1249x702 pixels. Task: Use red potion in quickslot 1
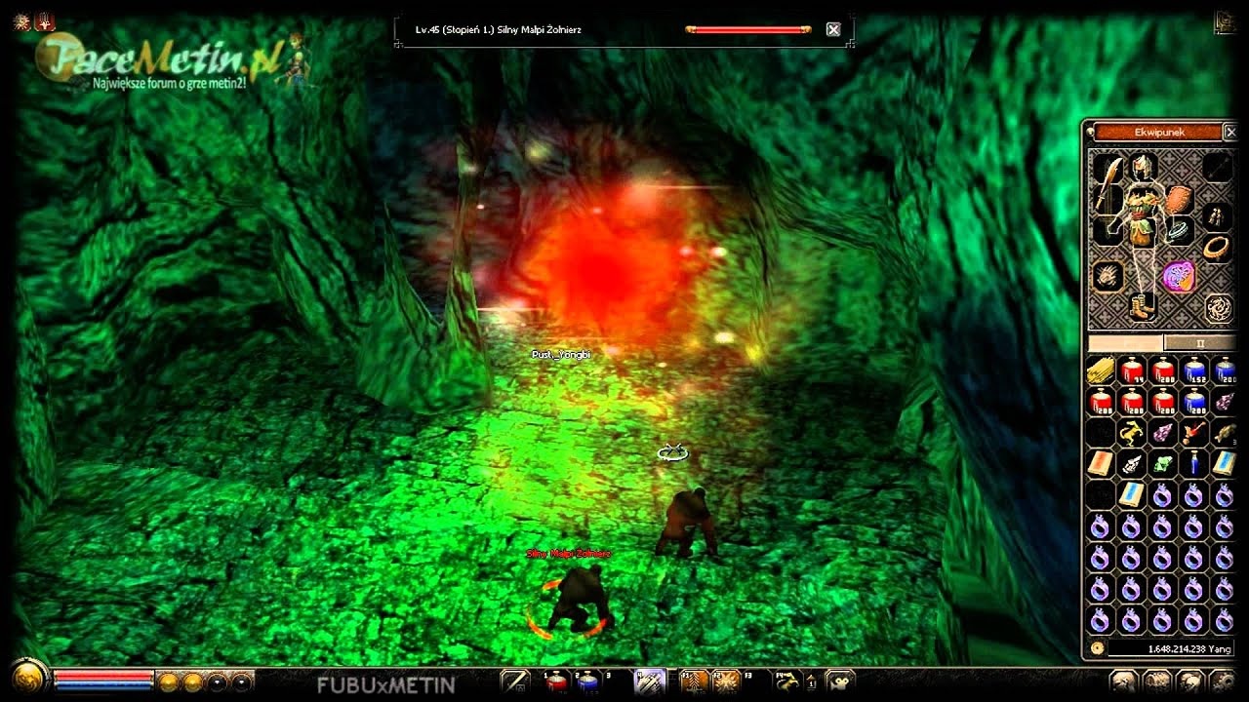pyautogui.click(x=557, y=682)
